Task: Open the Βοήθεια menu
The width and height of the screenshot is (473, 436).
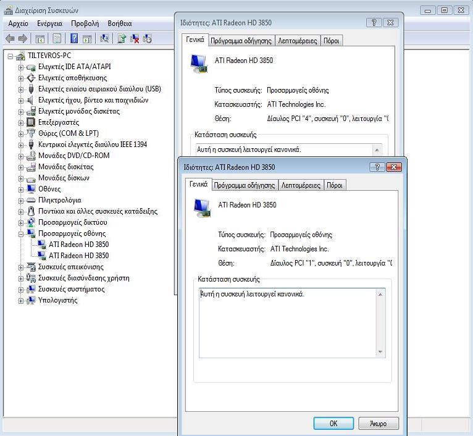Action: (120, 23)
